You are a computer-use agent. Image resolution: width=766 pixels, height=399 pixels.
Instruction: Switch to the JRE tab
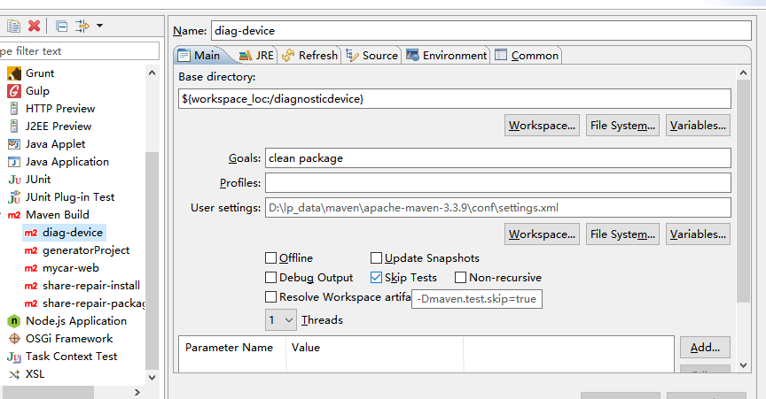257,55
